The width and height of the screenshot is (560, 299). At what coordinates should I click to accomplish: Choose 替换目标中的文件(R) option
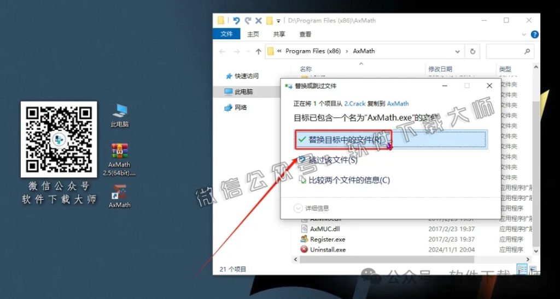click(390, 139)
